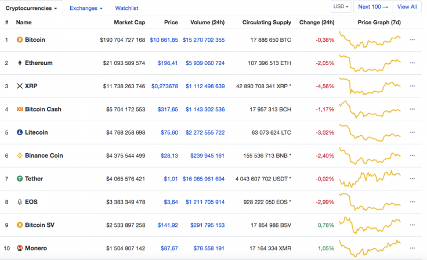The height and width of the screenshot is (260, 427).
Task: Open the three-dot menu in XRP row
Action: click(x=412, y=86)
